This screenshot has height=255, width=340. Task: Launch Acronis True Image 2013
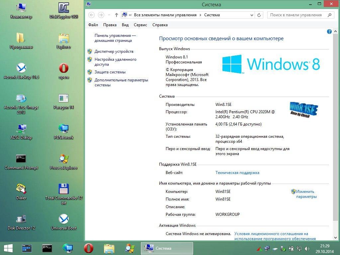click(x=21, y=104)
